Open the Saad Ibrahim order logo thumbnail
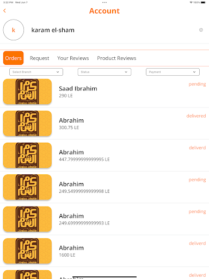The image size is (209, 279). pos(27,92)
